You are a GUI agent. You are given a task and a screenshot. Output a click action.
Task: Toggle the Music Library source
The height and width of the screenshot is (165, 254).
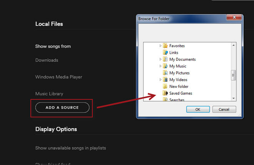[49, 94]
